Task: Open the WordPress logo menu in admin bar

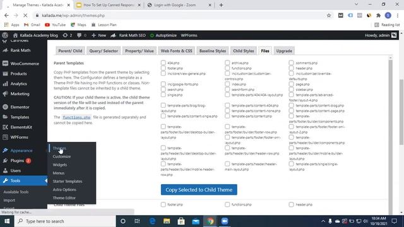Action: tap(5, 35)
